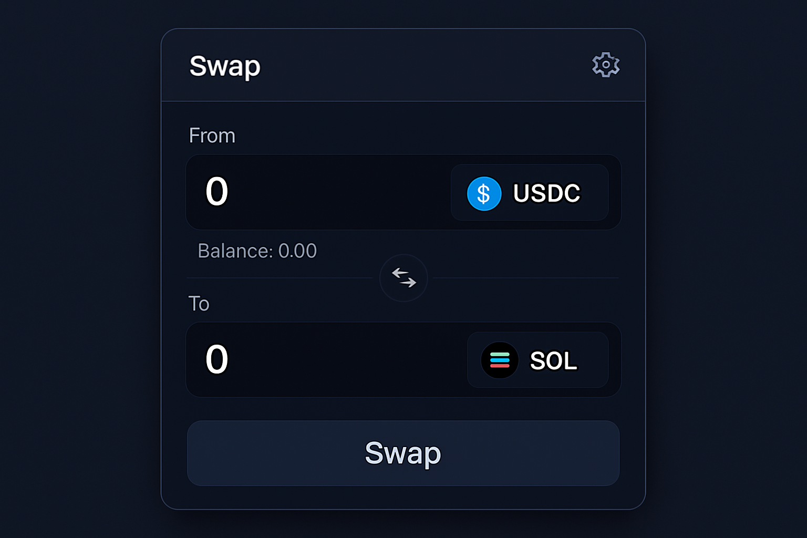Screen dimensions: 807x538
Task: Click the Solana logo icon next to SOL
Action: [499, 360]
